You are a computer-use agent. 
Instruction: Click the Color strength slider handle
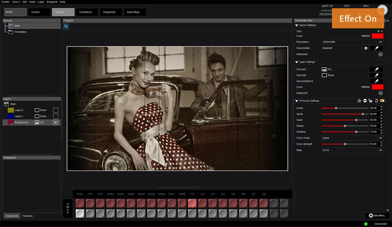coord(345,144)
